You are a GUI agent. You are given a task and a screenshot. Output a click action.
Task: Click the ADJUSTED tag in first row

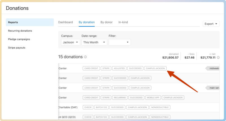[119, 68]
